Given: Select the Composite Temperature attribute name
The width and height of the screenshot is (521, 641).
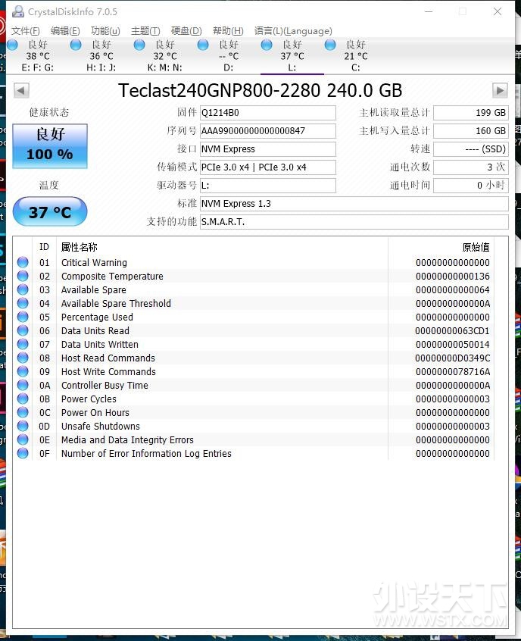Looking at the screenshot, I should pyautogui.click(x=112, y=277).
